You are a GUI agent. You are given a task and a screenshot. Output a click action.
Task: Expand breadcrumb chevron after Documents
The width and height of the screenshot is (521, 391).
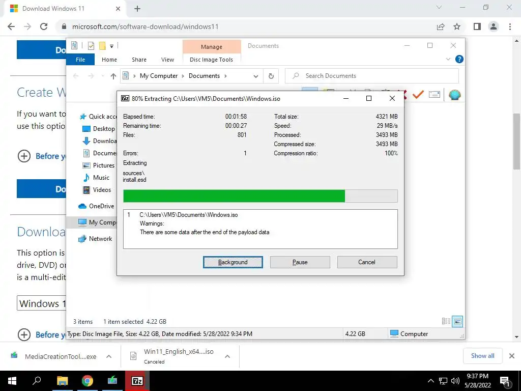point(225,76)
